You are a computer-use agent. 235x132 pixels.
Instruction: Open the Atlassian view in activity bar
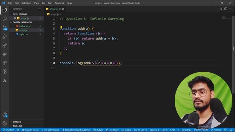[5, 80]
